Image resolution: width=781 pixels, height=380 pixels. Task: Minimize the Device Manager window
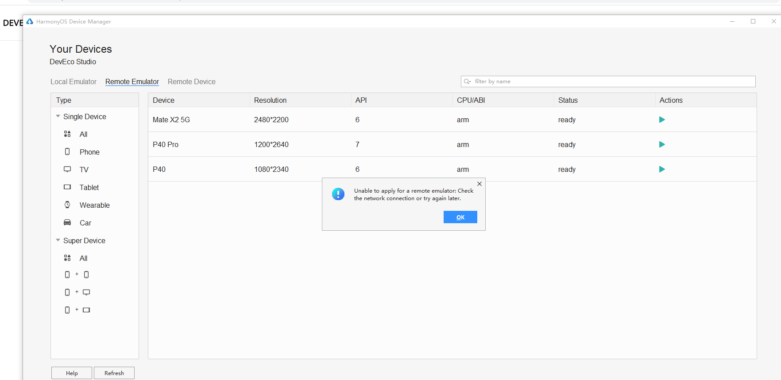coord(732,21)
